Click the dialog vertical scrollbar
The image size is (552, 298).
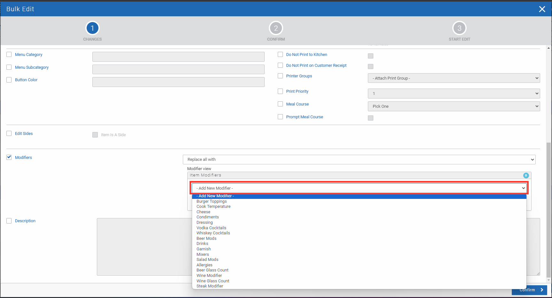(549, 208)
